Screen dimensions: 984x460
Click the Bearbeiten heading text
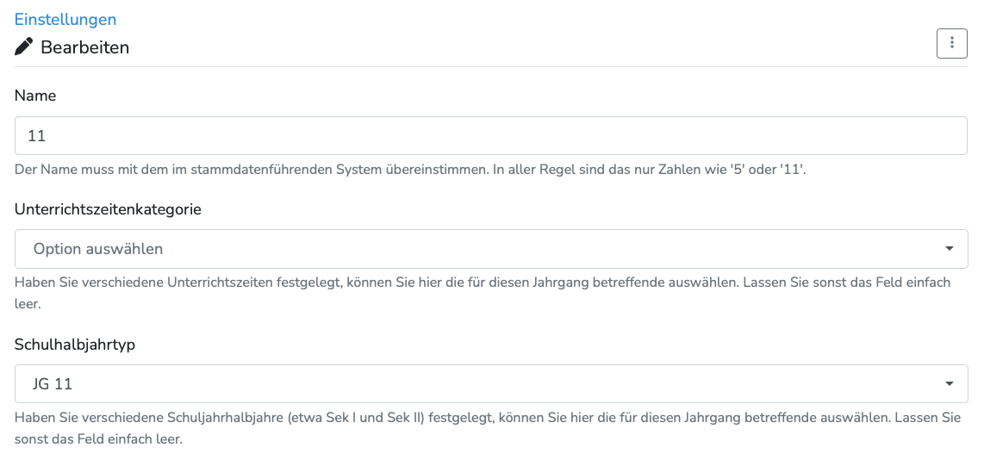[x=85, y=47]
